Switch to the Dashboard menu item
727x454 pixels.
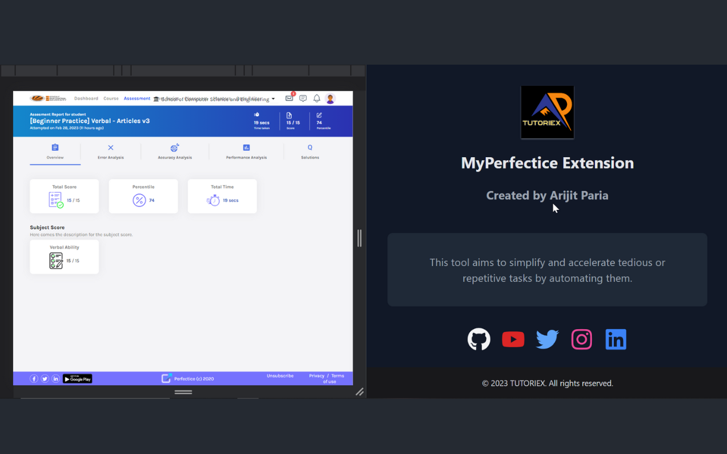coord(86,98)
